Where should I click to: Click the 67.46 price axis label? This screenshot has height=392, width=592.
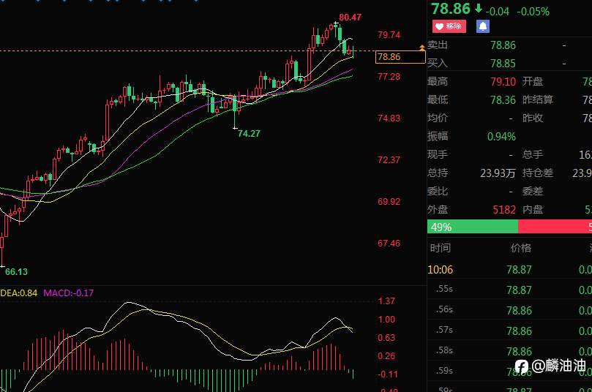(x=389, y=244)
